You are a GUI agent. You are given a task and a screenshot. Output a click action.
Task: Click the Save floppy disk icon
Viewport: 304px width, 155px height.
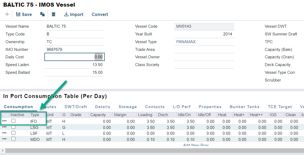click(18, 14)
